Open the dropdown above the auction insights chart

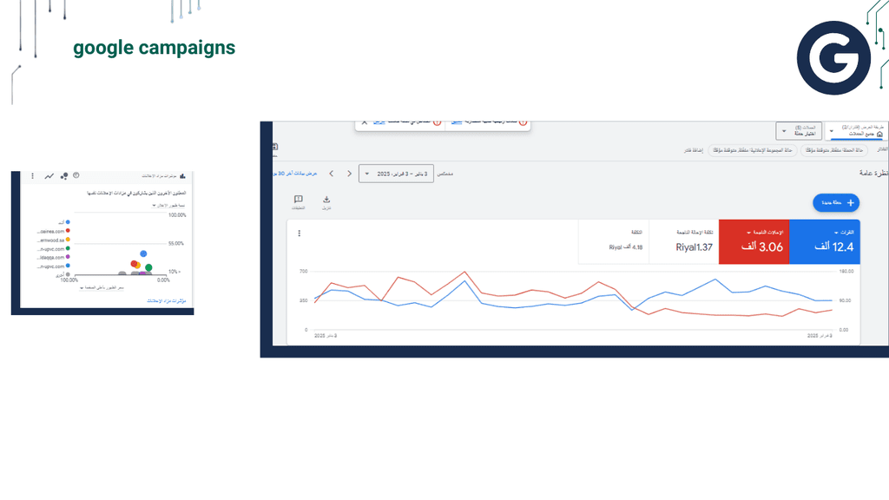coord(168,205)
